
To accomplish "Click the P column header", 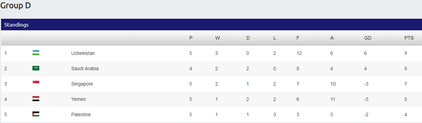I will point(191,38).
